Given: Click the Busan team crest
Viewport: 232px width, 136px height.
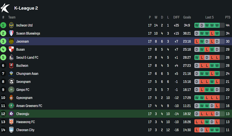Looking at the screenshot, I should point(11,49).
